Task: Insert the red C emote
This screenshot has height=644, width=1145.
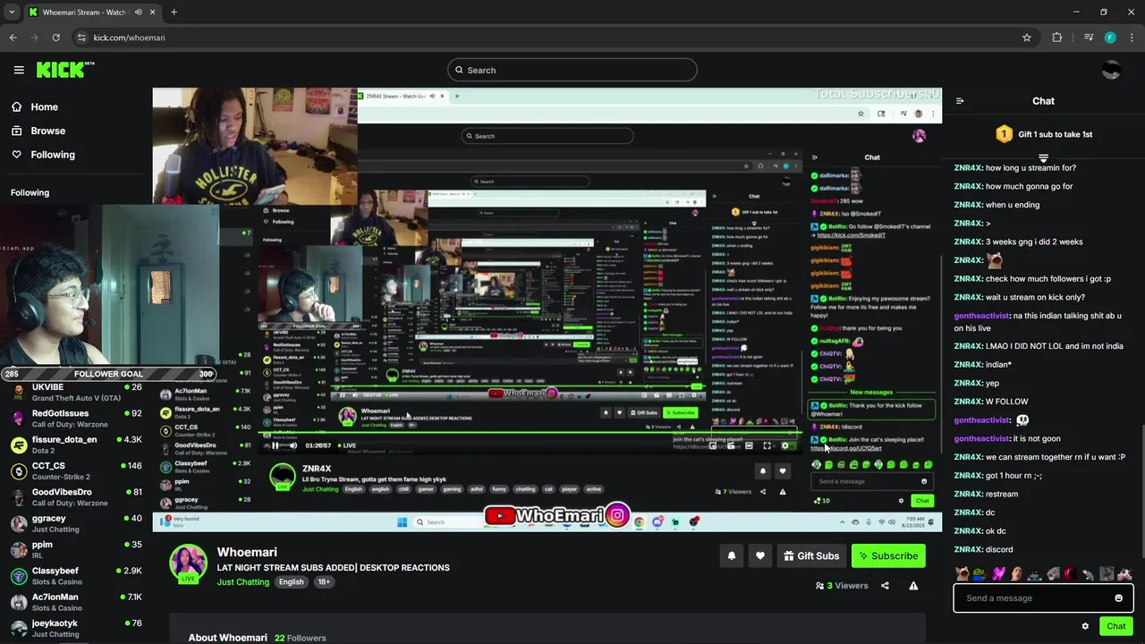Action: tap(1071, 574)
